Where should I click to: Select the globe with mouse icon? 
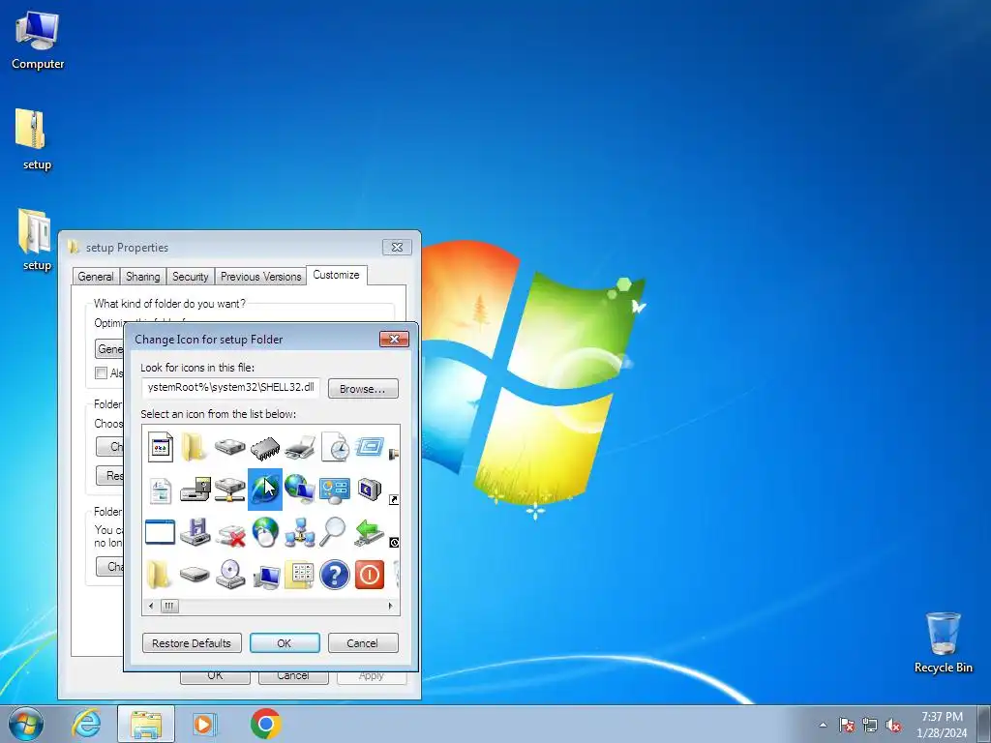tap(265, 532)
